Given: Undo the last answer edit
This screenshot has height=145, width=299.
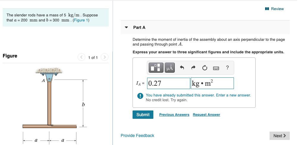Looking at the screenshot, I should tap(182, 68).
